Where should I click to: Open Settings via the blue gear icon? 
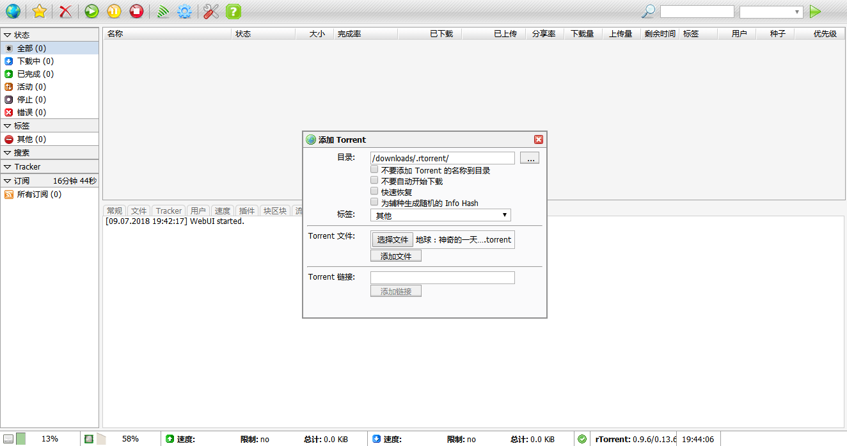coord(185,11)
